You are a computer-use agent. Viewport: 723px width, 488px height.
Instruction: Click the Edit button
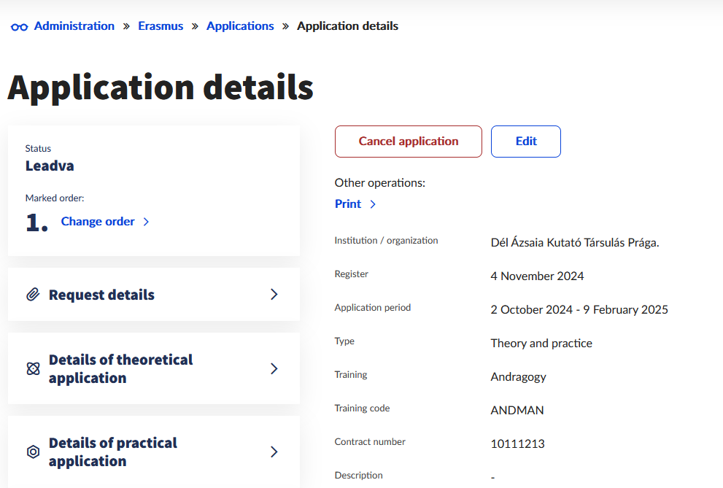[x=525, y=142]
